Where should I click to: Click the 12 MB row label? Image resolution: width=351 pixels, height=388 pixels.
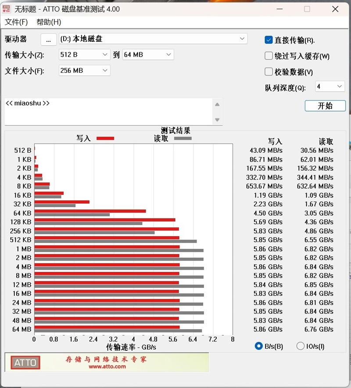tap(22, 285)
